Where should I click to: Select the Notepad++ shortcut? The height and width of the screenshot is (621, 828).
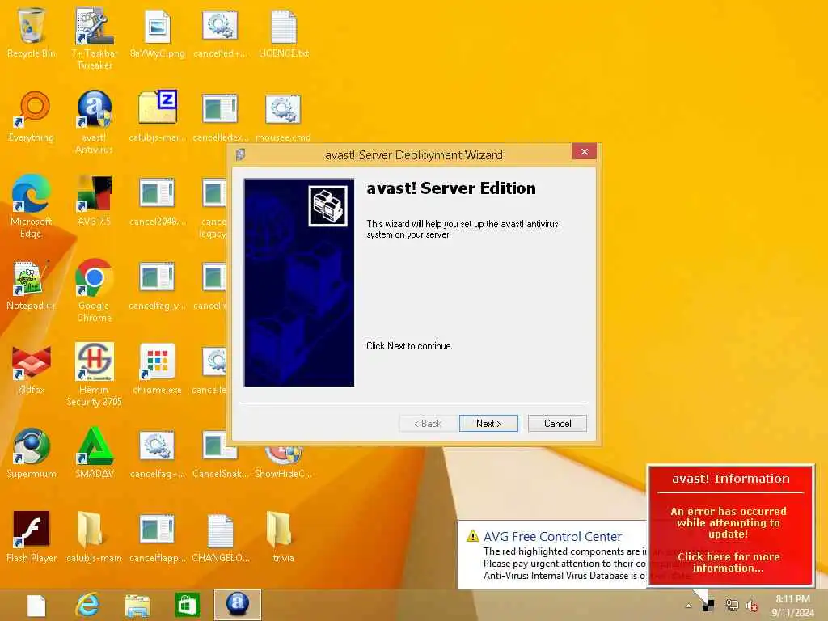click(x=32, y=285)
